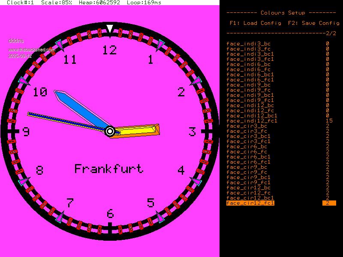The image size is (343, 257).
Task: Click the black tick mark below 6
Action: 110,226
